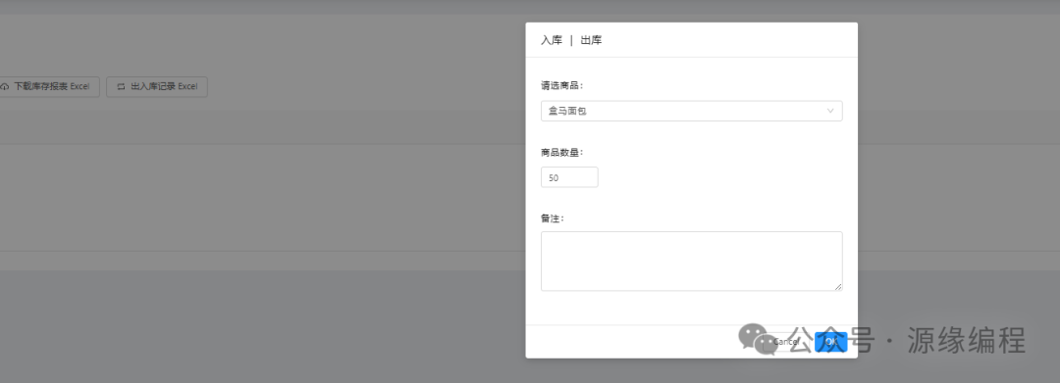Click the Cancel button in the dialog
Viewport: 1060px width, 383px height.
[785, 342]
